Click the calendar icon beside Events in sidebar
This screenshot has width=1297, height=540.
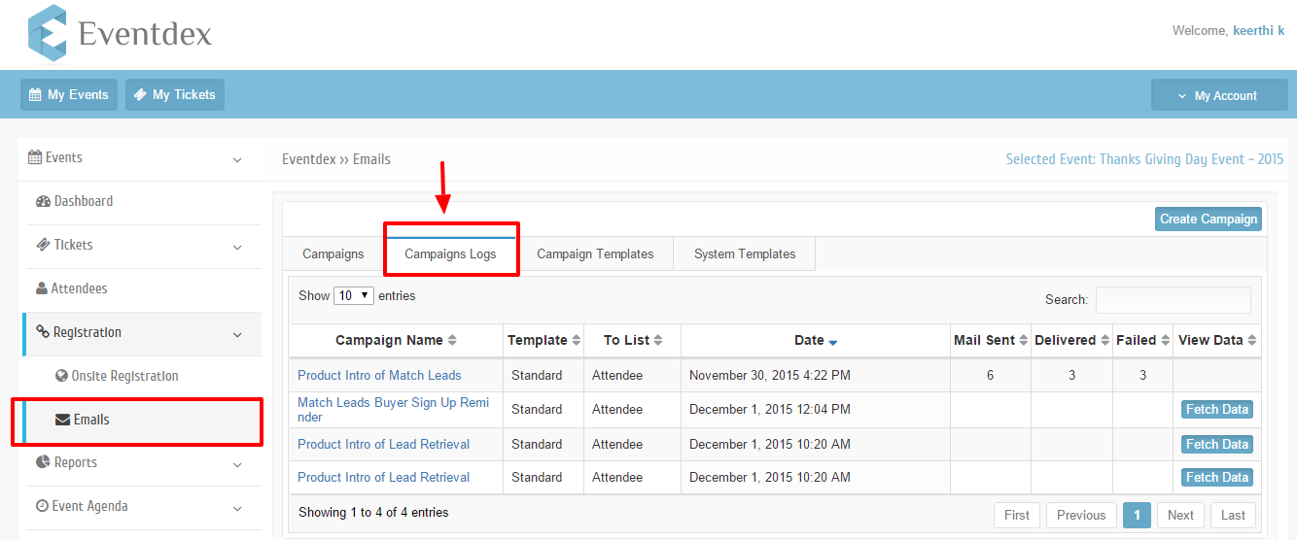(x=35, y=157)
